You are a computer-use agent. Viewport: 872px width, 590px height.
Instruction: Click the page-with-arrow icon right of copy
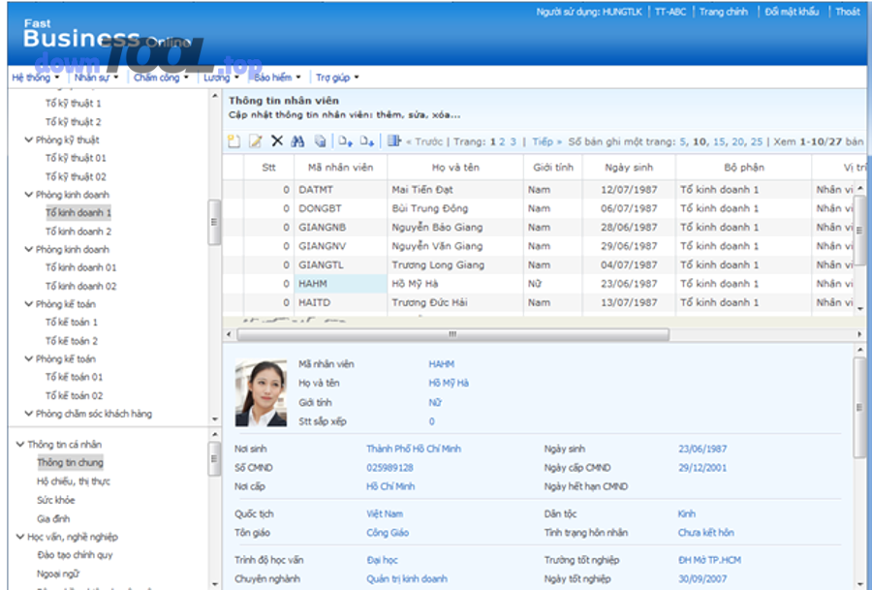pyautogui.click(x=346, y=141)
